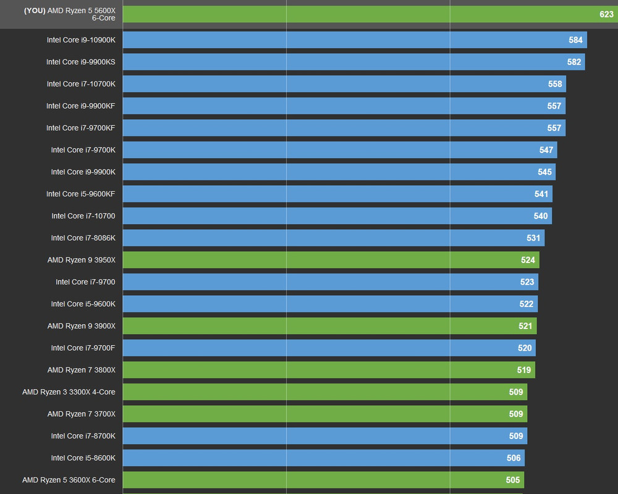The width and height of the screenshot is (618, 494).
Task: Click the 584 score value
Action: 576,40
